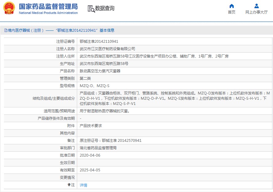Select registration number 鄂械注准20142110941 value
Image resolution: width=273 pixels, height=192 pixels.
pyautogui.click(x=99, y=42)
